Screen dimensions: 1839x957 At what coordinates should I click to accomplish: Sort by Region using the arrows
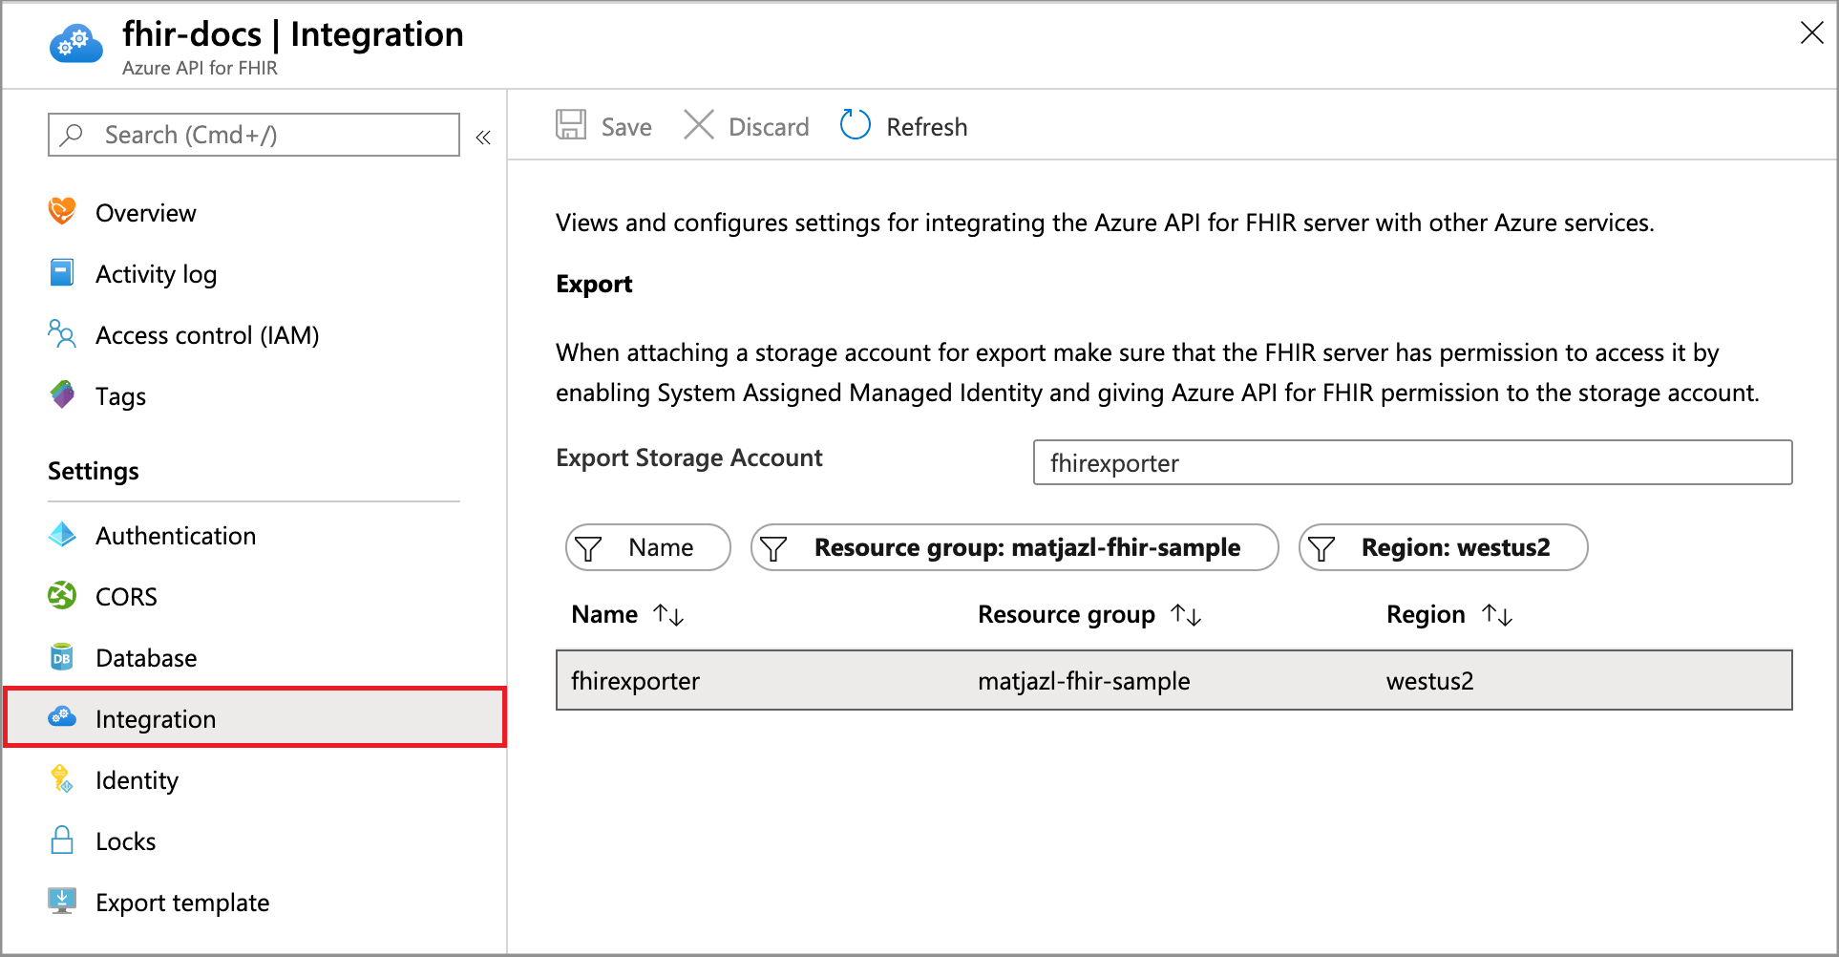[1497, 615]
